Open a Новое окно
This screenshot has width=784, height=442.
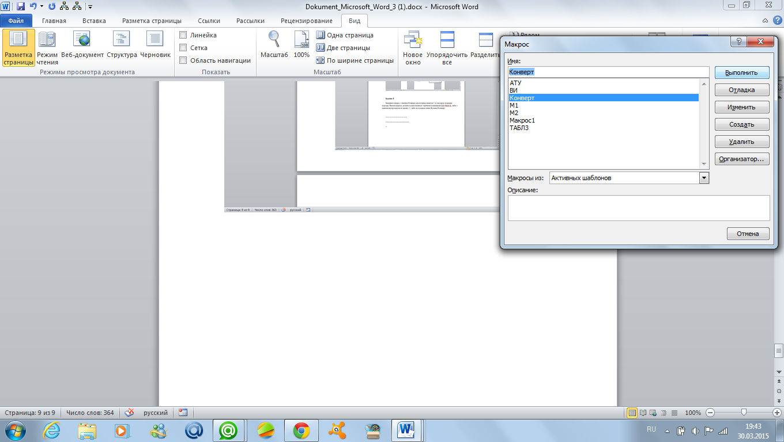[413, 48]
